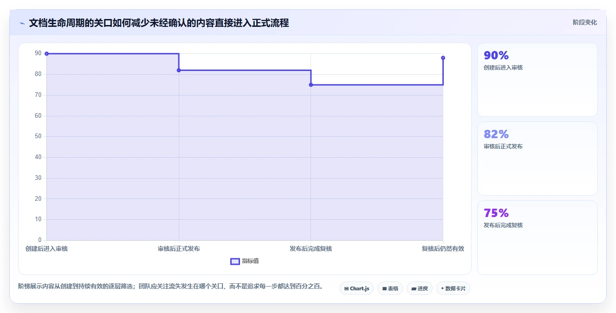Click the data point at value 82

click(179, 70)
